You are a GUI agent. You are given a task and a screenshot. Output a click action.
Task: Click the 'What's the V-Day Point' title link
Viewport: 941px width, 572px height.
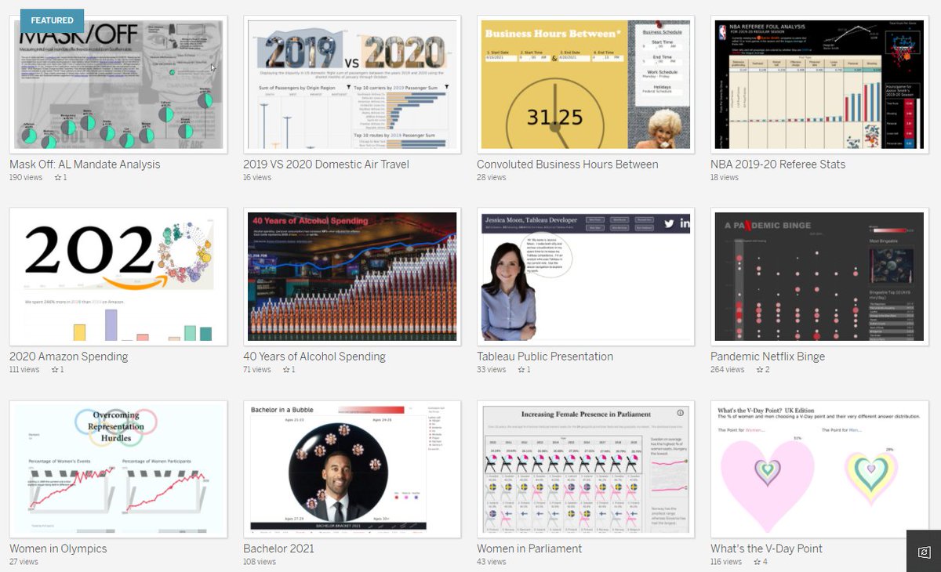pos(767,548)
